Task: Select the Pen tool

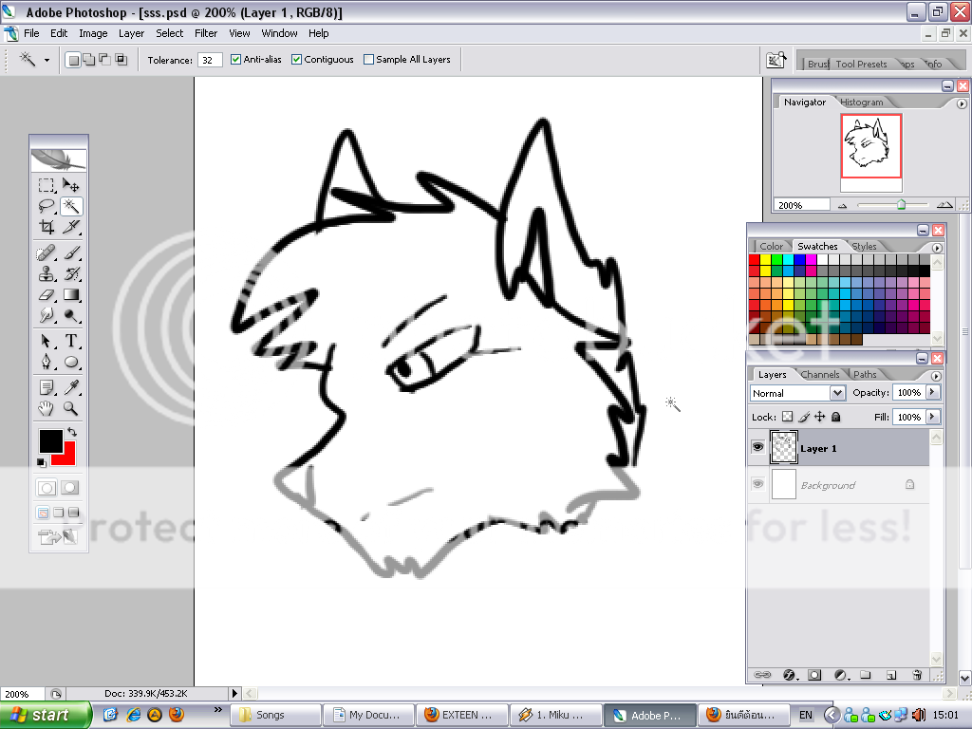Action: tap(47, 362)
